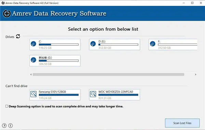
Task: Click the left arrow of drives scrollbar
Action: click(31, 75)
